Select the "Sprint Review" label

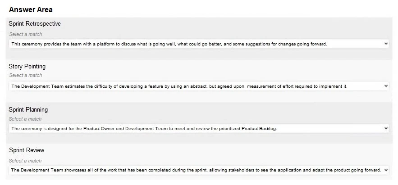tap(26, 150)
